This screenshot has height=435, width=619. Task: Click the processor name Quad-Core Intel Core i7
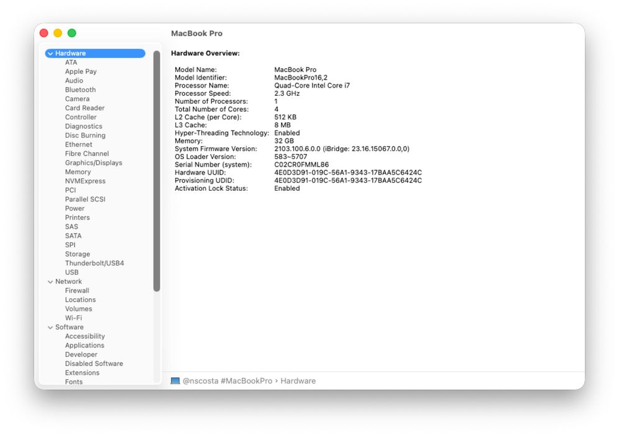(312, 86)
